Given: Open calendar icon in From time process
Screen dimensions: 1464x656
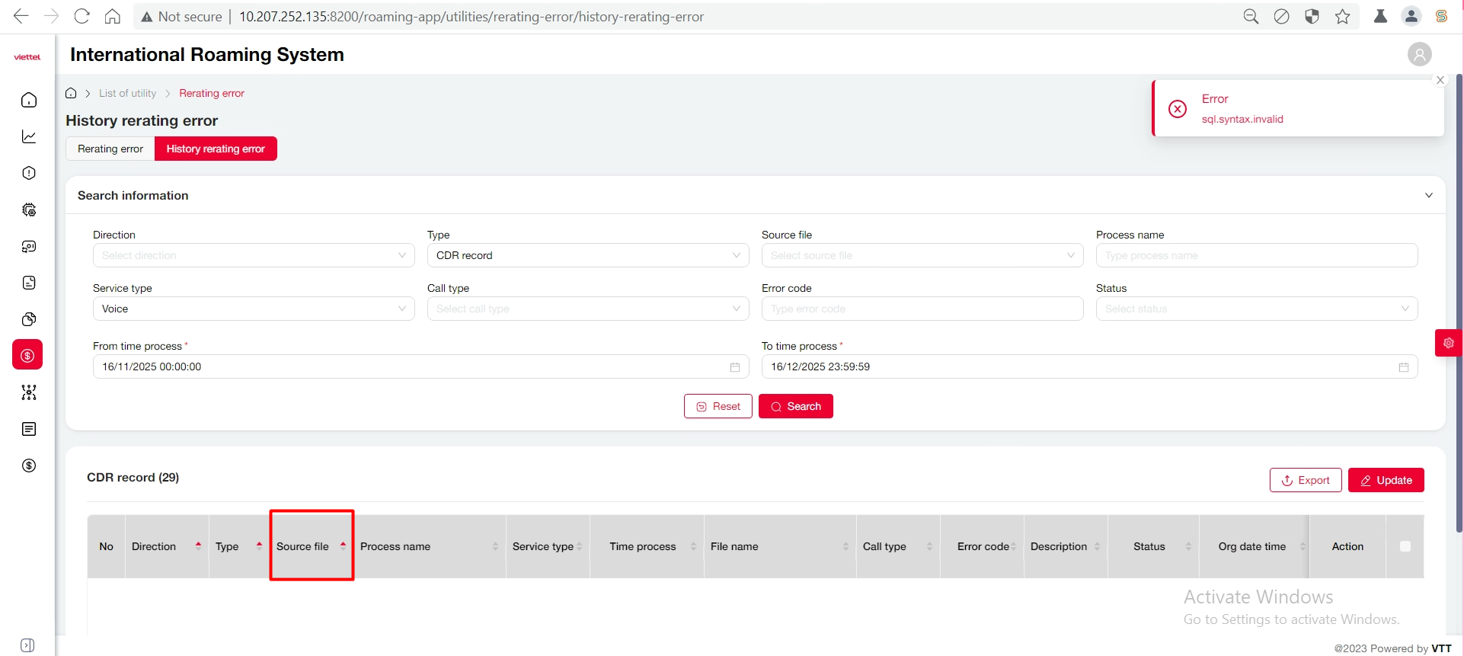Looking at the screenshot, I should pos(734,367).
